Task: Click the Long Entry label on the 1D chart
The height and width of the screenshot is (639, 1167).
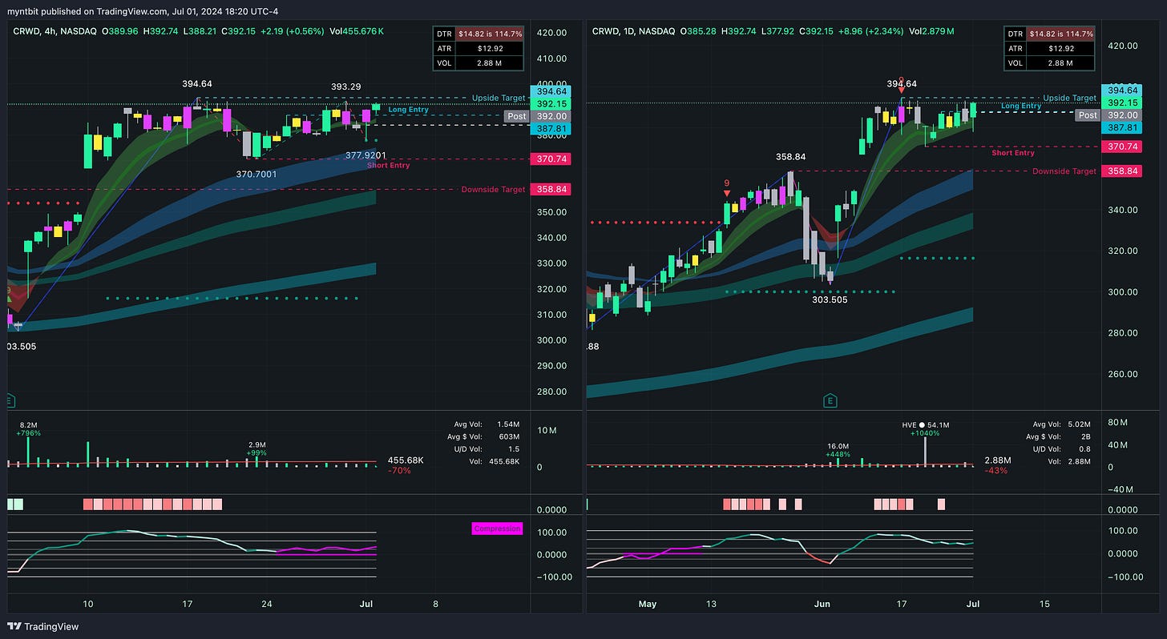Action: coord(1021,106)
